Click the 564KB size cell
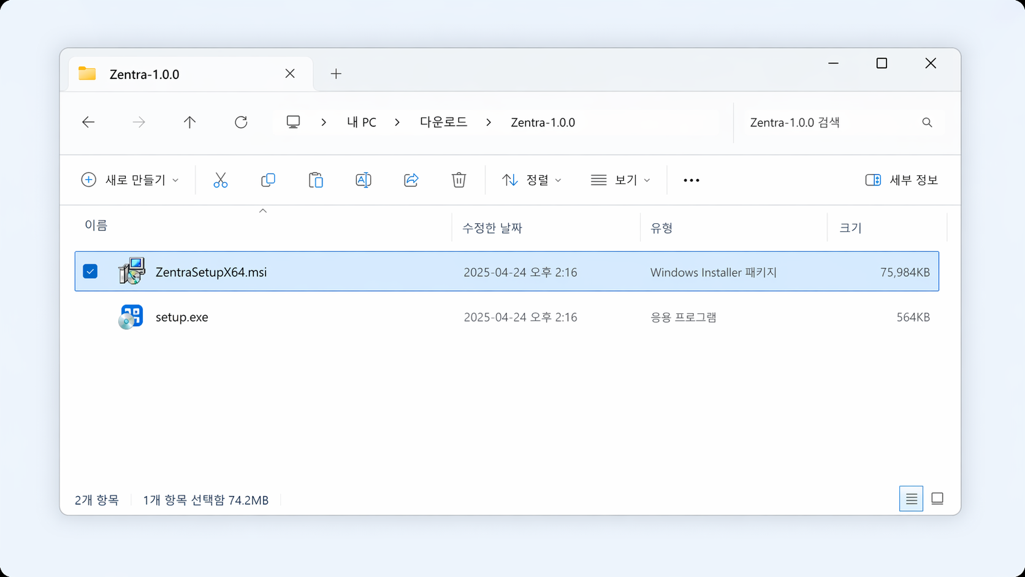 click(x=913, y=317)
